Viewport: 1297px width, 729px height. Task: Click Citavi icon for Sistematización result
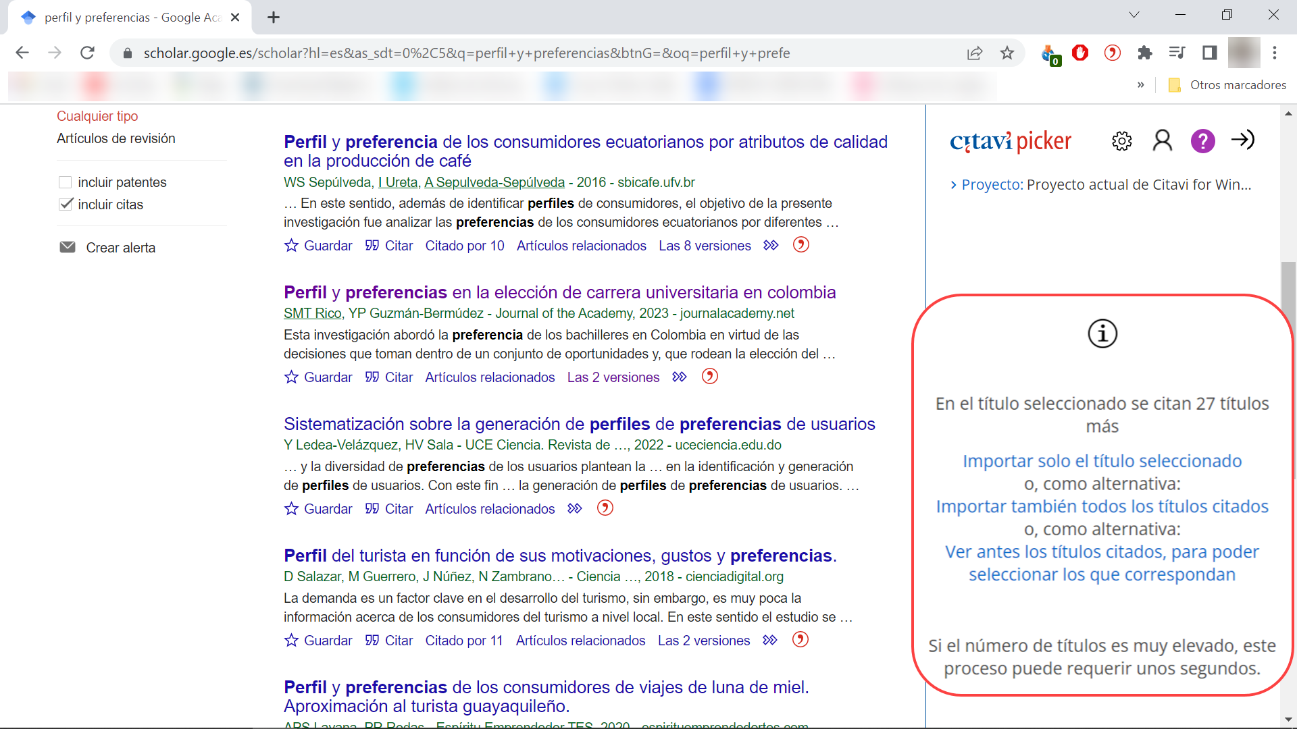(605, 508)
